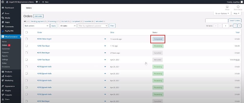Select checkbox for order #2184 Drew Angell
This screenshot has width=244, height=103.
[27, 39]
